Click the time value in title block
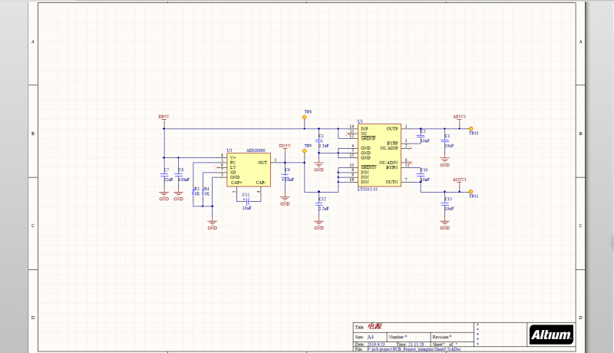The width and height of the screenshot is (614, 353). [x=416, y=345]
